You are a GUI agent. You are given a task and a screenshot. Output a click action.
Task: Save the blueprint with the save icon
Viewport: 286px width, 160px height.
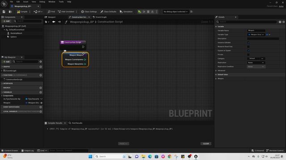(4, 12)
